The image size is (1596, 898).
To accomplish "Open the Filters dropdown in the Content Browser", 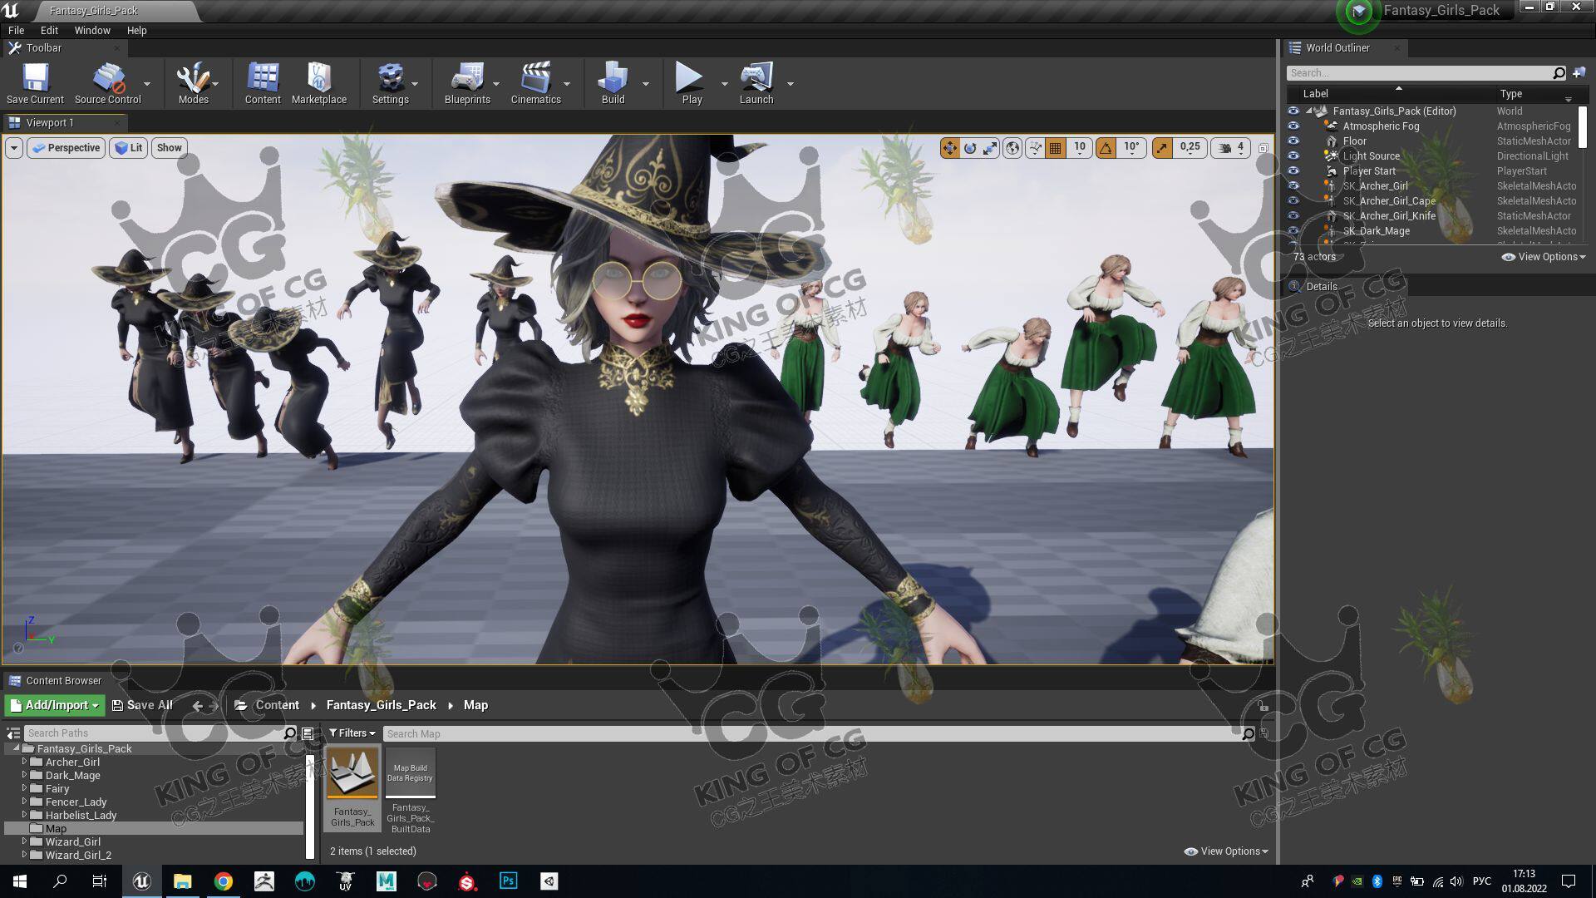I will coord(352,733).
